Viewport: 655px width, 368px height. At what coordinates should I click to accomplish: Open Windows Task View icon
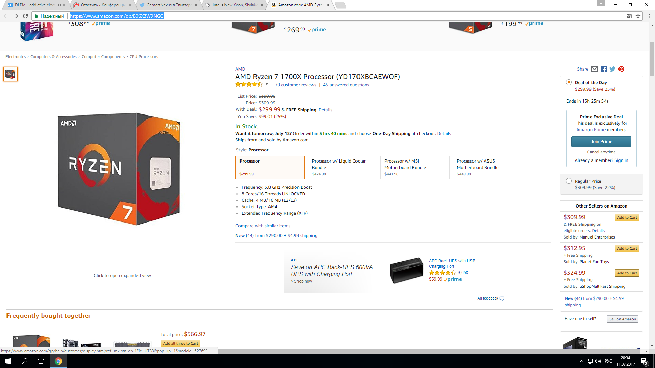pyautogui.click(x=41, y=361)
